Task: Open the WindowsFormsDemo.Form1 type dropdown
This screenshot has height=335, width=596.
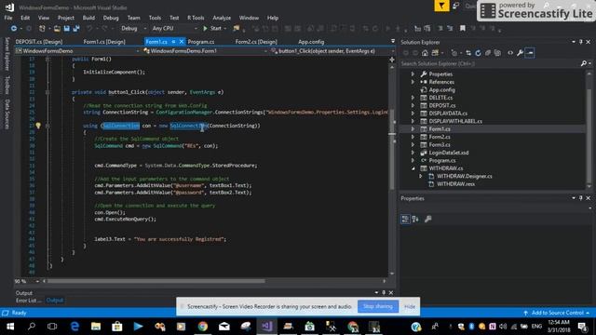Action: (205, 51)
